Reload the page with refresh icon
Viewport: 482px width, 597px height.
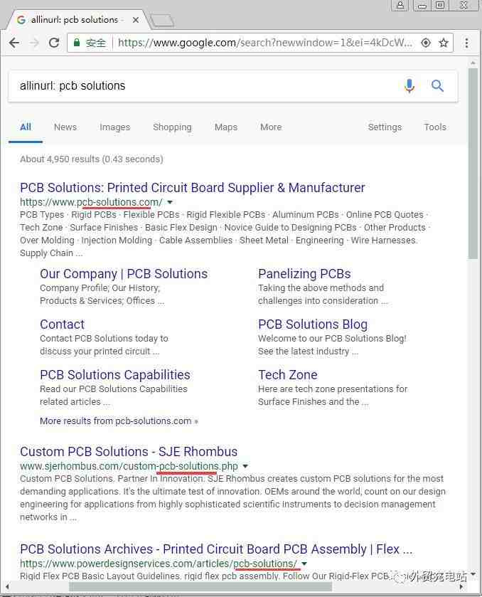[x=54, y=43]
